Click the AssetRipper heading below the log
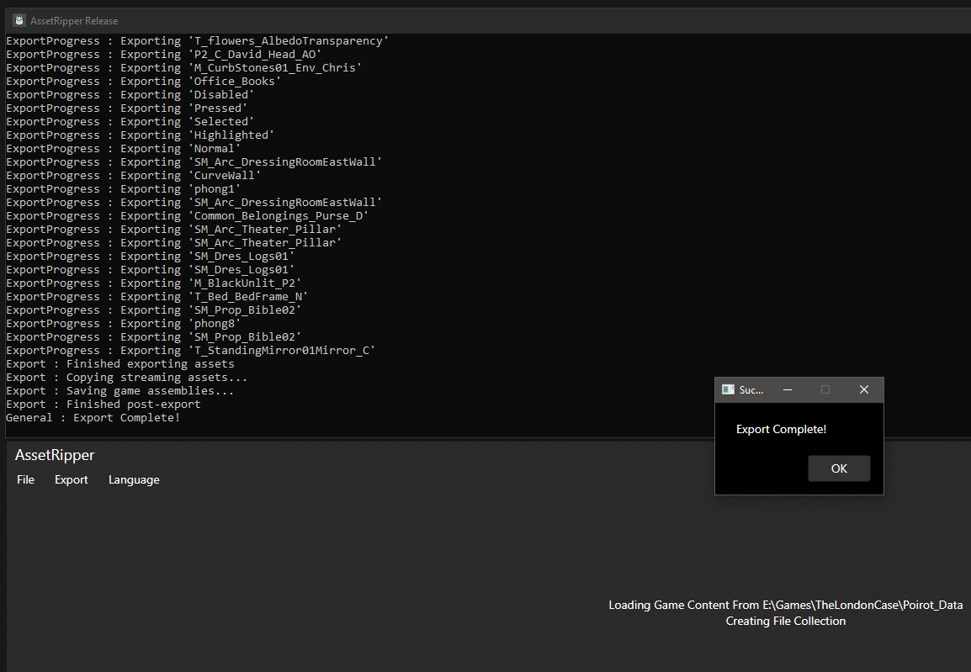The image size is (971, 672). click(x=54, y=455)
